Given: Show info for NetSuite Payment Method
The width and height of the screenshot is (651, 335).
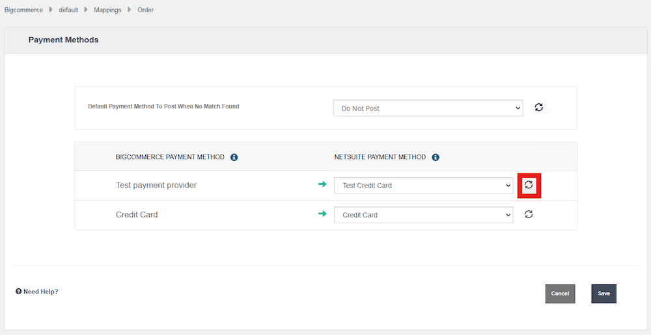Looking at the screenshot, I should (436, 157).
